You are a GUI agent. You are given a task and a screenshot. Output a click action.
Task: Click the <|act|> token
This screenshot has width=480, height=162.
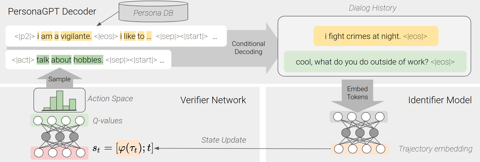[x=23, y=60]
